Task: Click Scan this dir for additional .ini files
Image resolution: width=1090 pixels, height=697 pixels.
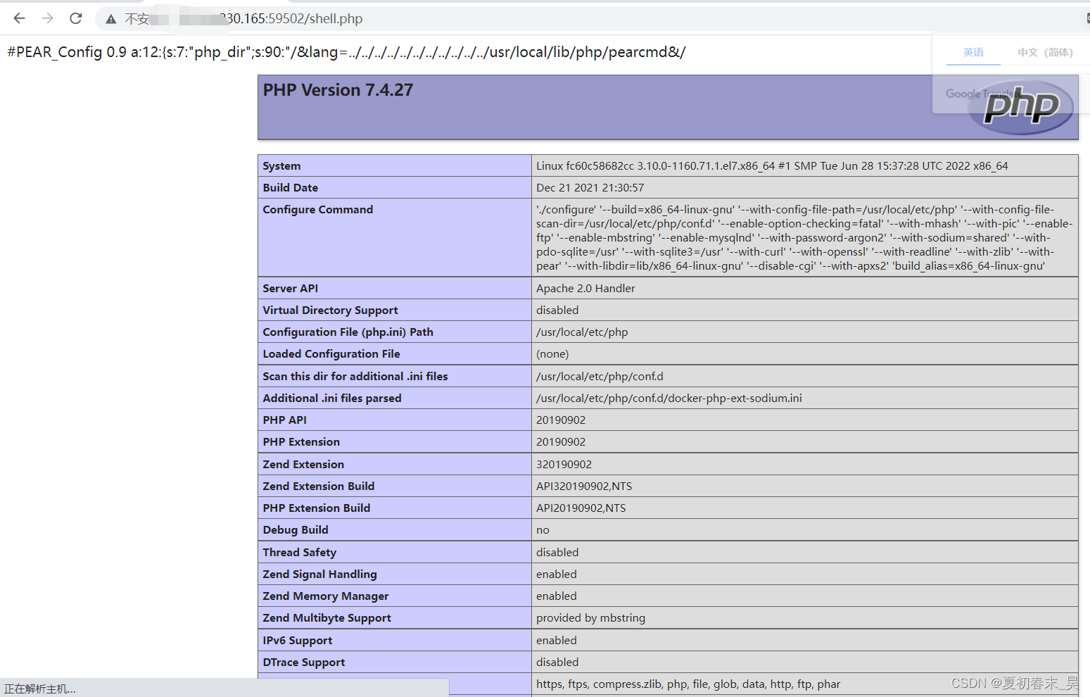Action: pyautogui.click(x=355, y=377)
